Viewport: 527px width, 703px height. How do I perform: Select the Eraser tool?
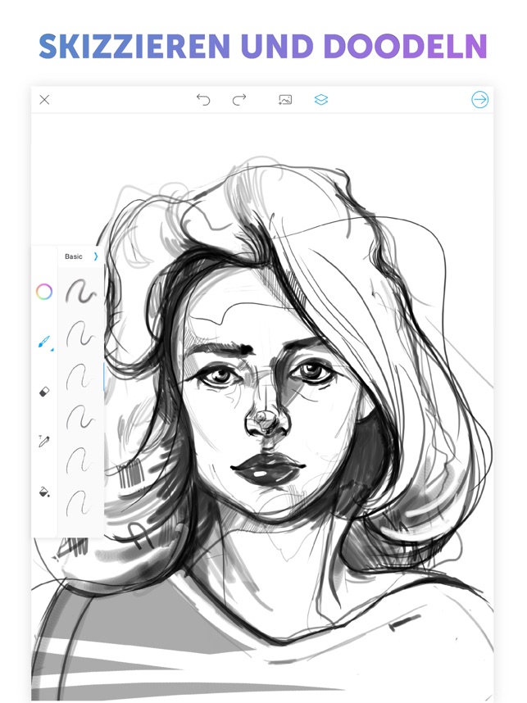pyautogui.click(x=44, y=392)
